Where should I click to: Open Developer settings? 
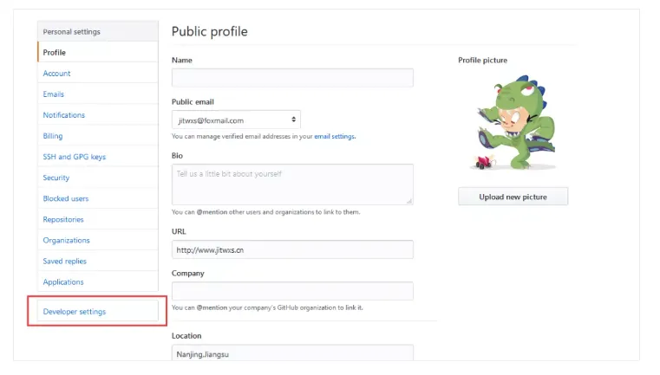[75, 312]
